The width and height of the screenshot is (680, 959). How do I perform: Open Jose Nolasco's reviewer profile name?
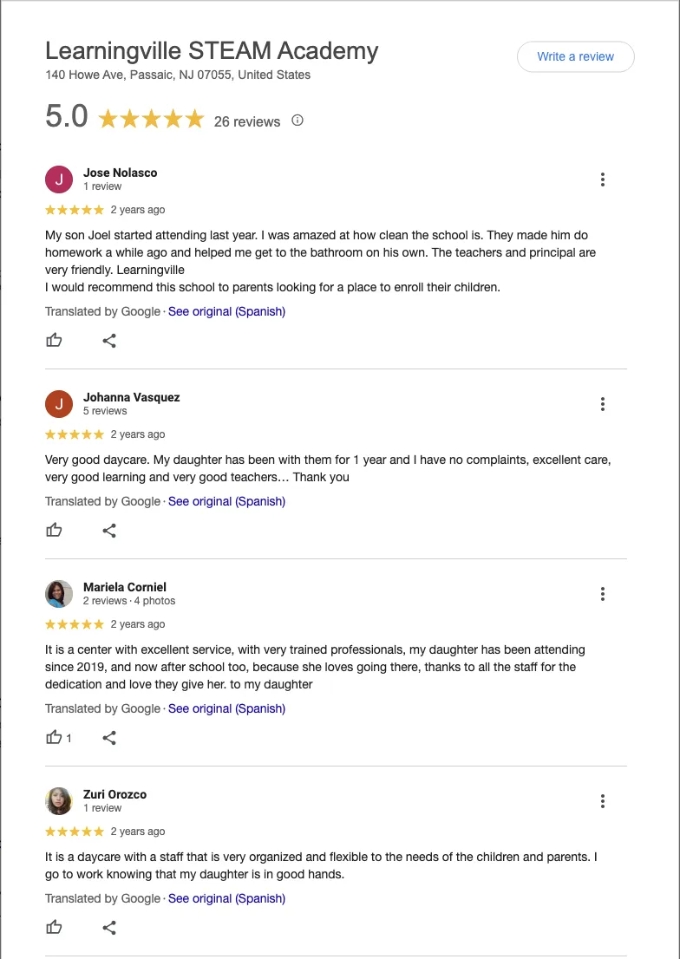point(120,173)
